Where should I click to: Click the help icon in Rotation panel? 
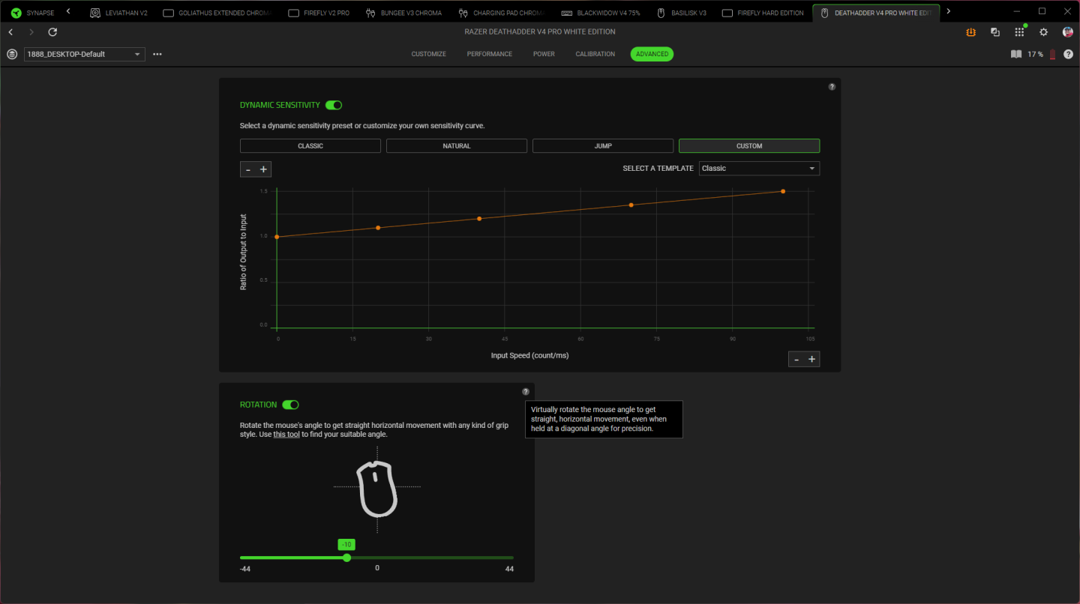(x=526, y=391)
